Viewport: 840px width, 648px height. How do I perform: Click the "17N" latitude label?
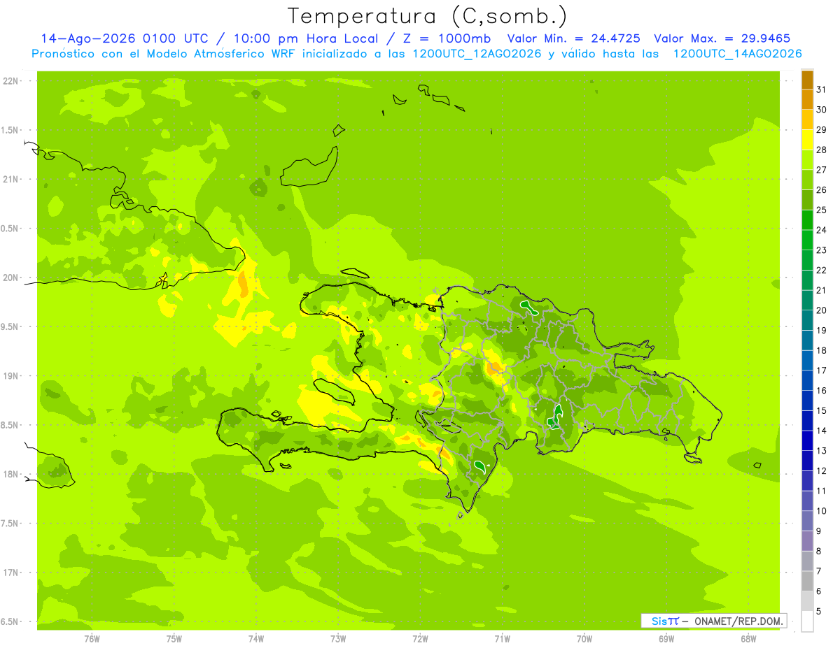[10, 573]
